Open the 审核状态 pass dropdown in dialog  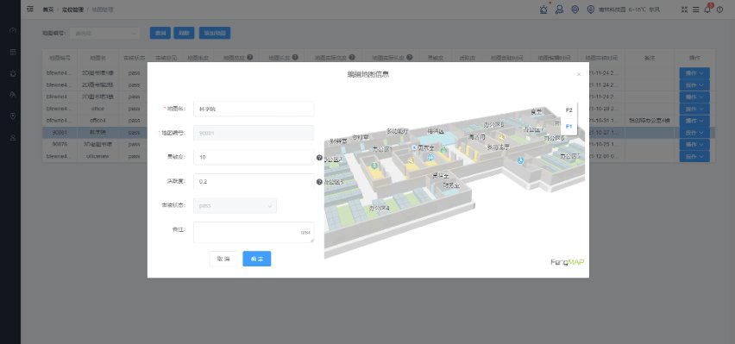(235, 206)
